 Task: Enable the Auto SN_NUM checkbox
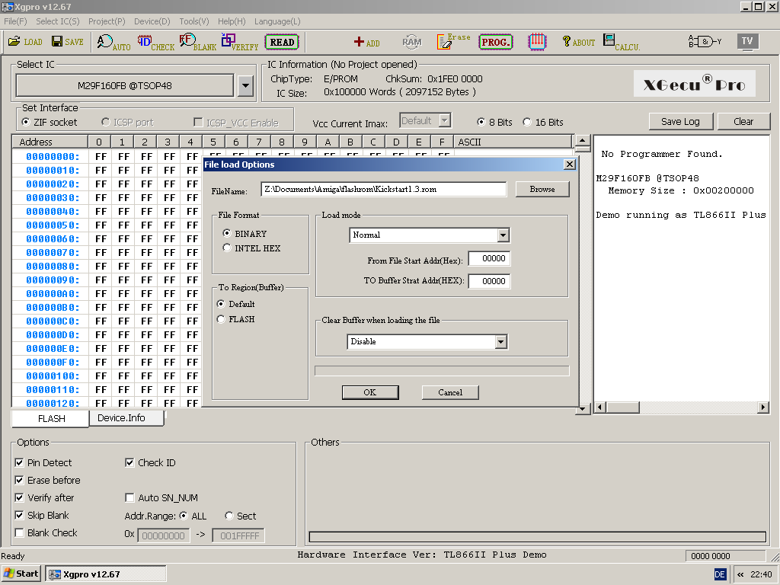tap(129, 498)
